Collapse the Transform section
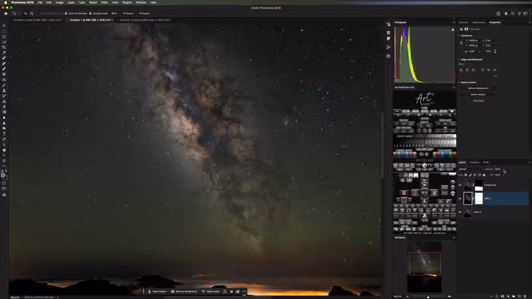Image resolution: width=532 pixels, height=299 pixels. [x=459, y=36]
